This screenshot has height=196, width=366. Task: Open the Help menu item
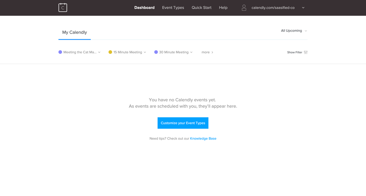point(223,8)
